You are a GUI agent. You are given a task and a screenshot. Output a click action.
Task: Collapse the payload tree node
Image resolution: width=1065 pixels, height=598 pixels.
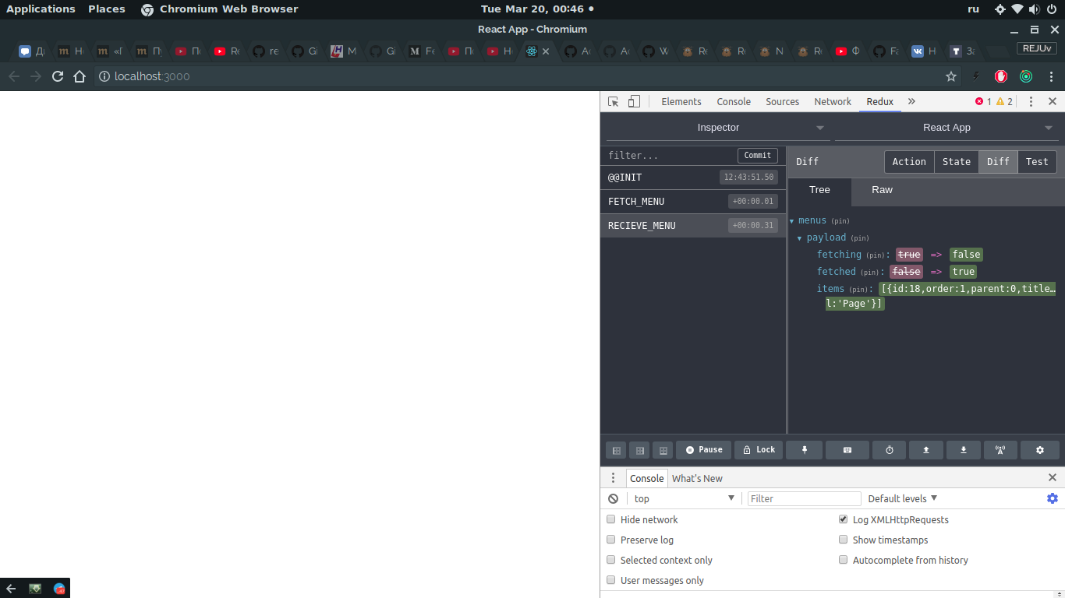(x=800, y=238)
